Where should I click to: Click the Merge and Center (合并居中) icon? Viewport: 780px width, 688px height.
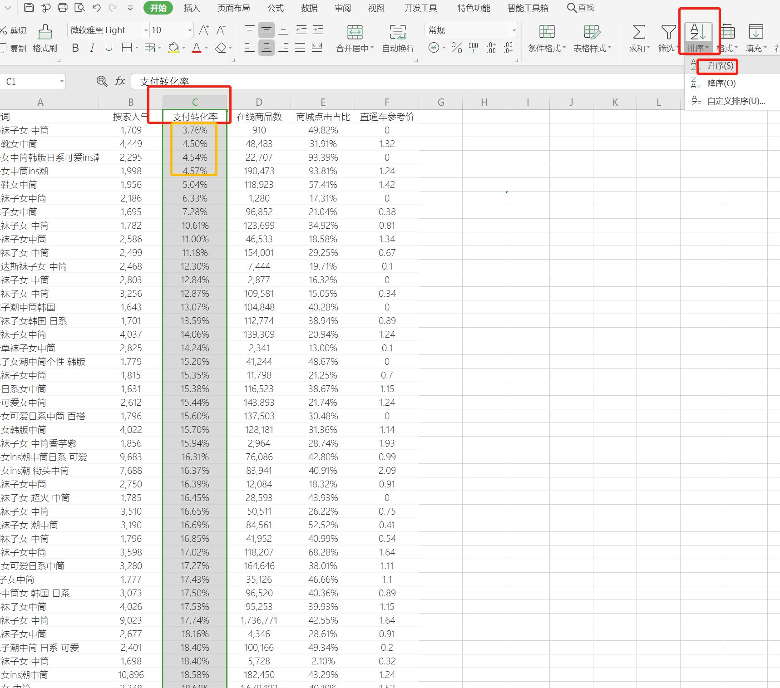click(355, 32)
